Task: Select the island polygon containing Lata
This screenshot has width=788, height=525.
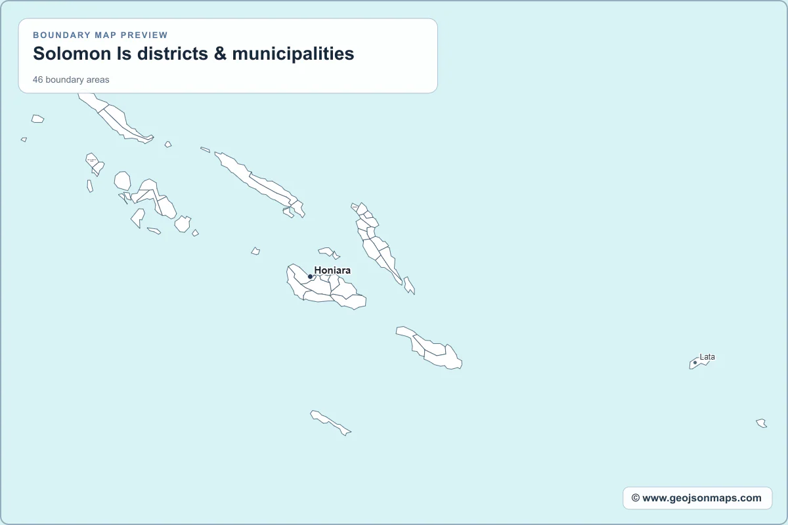Action: [x=701, y=363]
